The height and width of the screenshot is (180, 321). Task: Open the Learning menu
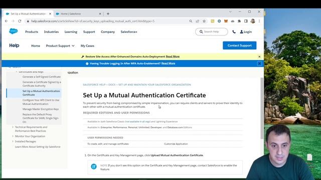pos(71,32)
